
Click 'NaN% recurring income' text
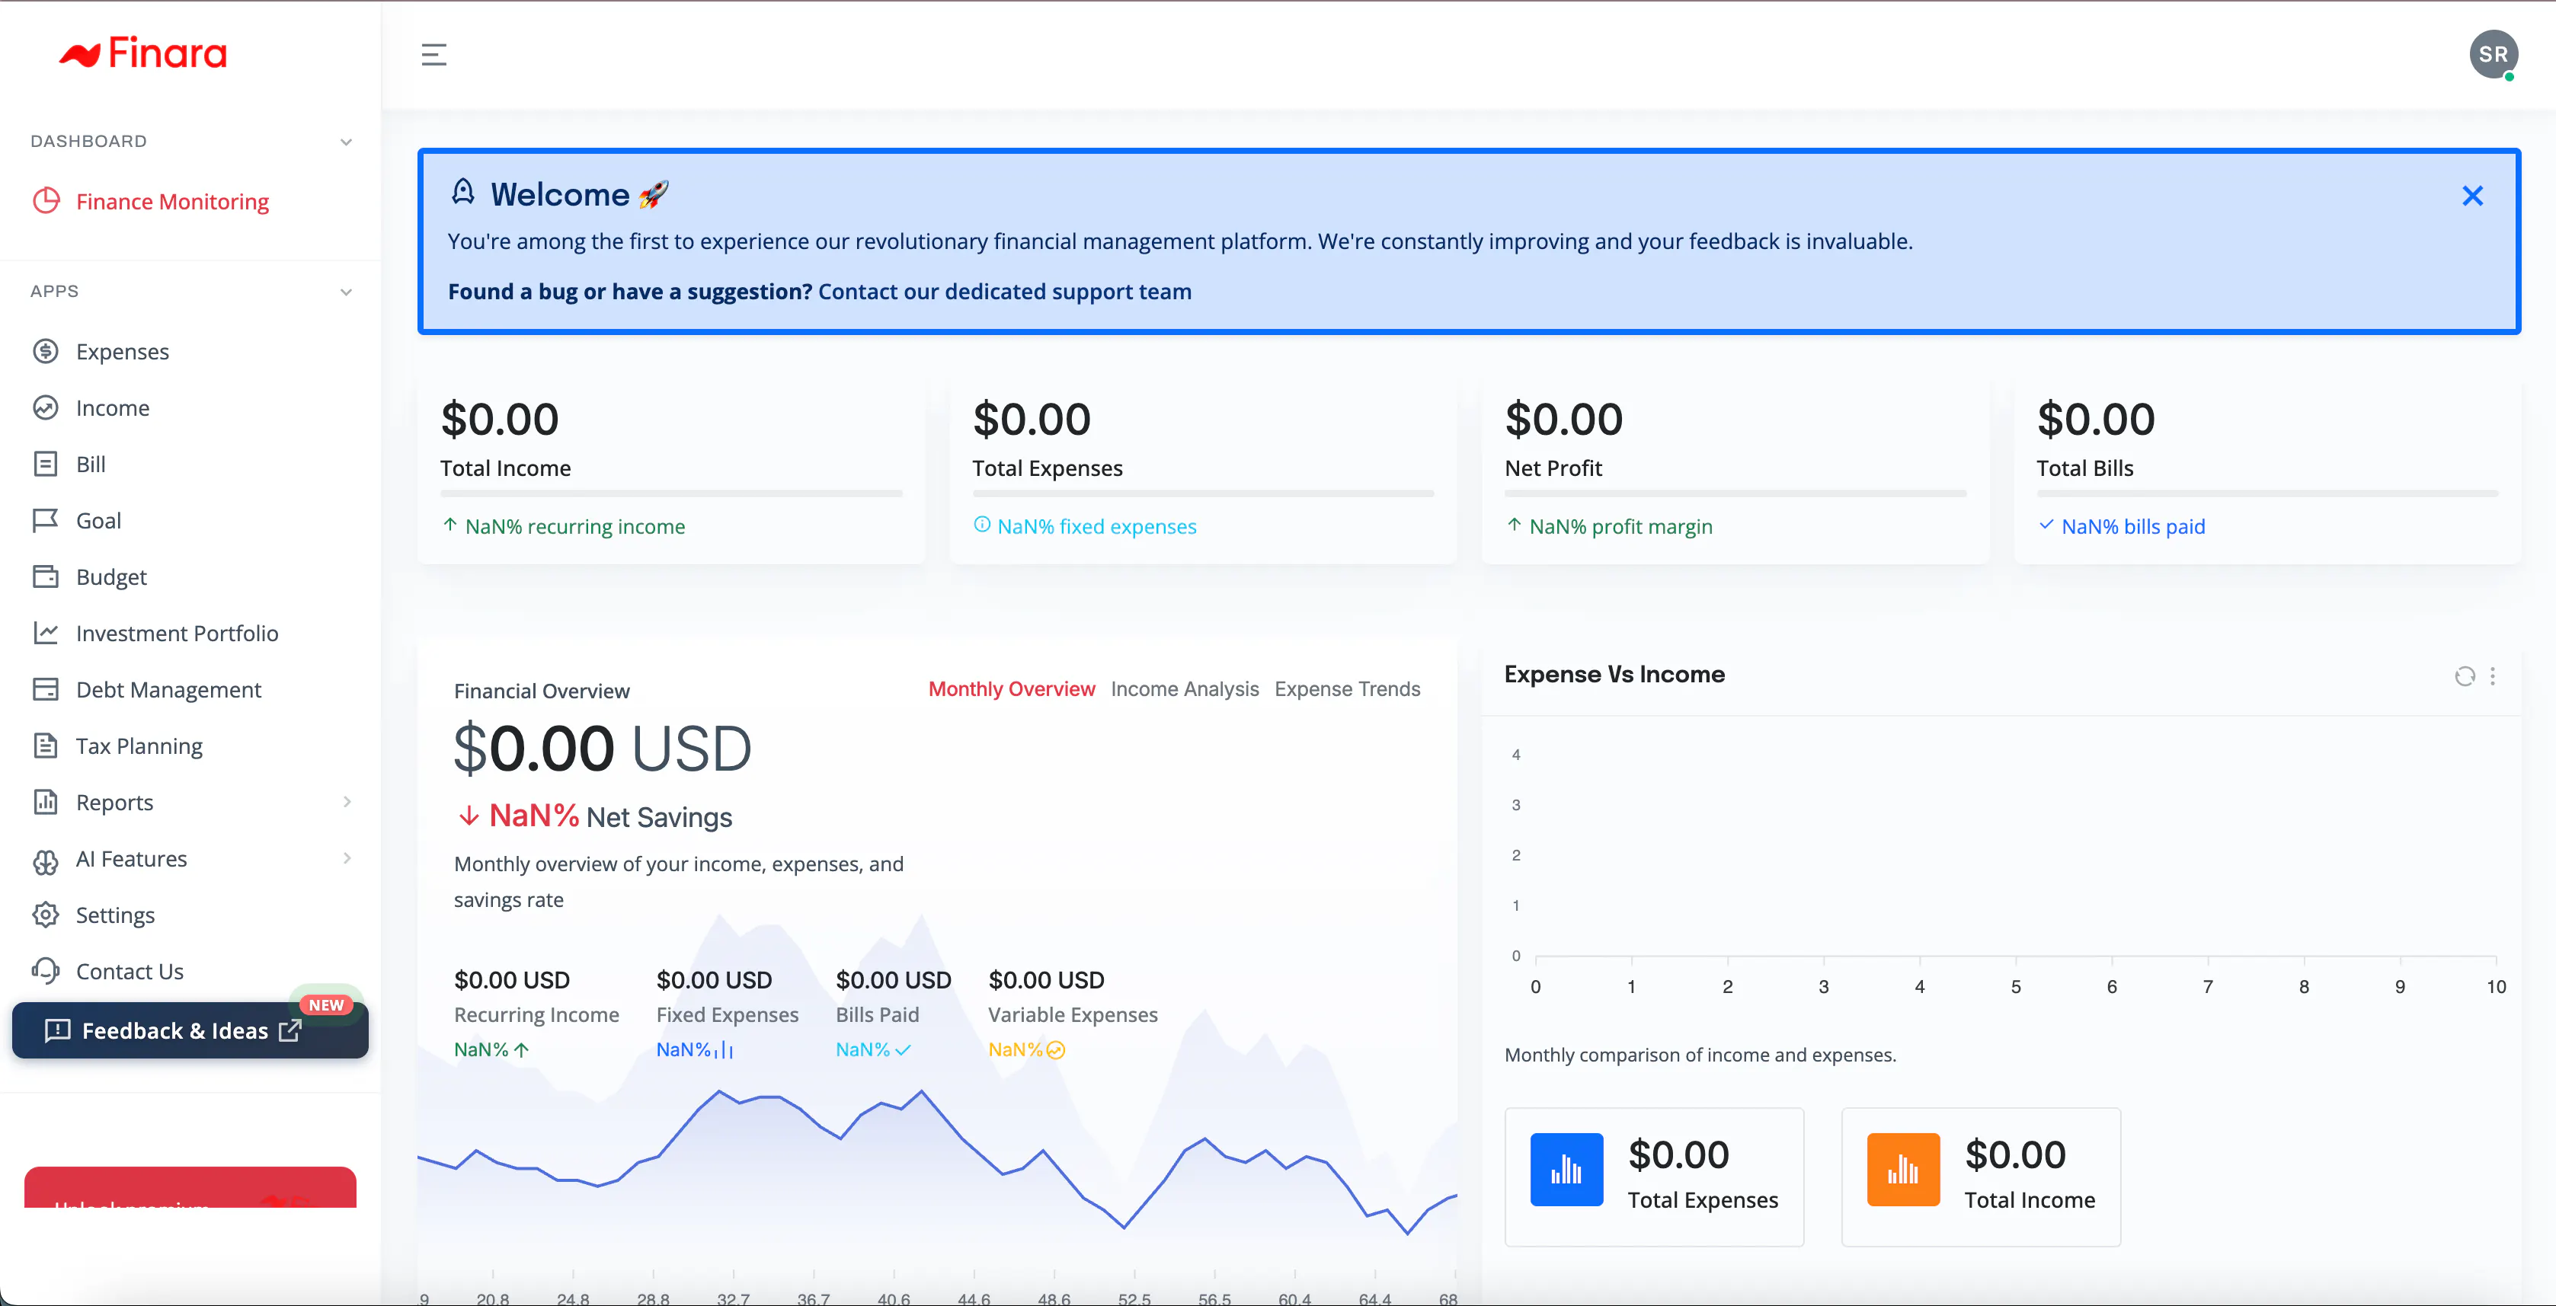click(x=574, y=526)
